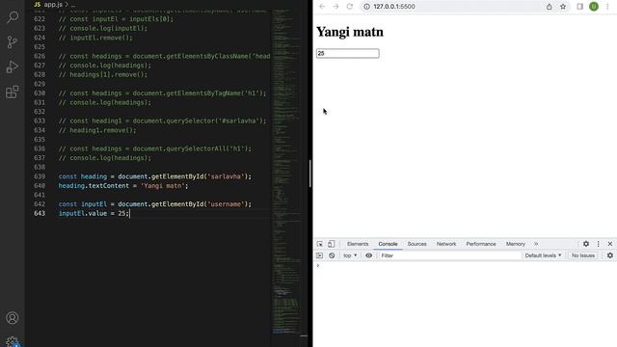
Task: Show more DevTools tabs
Action: point(536,244)
